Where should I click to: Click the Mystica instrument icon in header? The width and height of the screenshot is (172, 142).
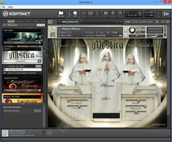pyautogui.click(x=52, y=35)
